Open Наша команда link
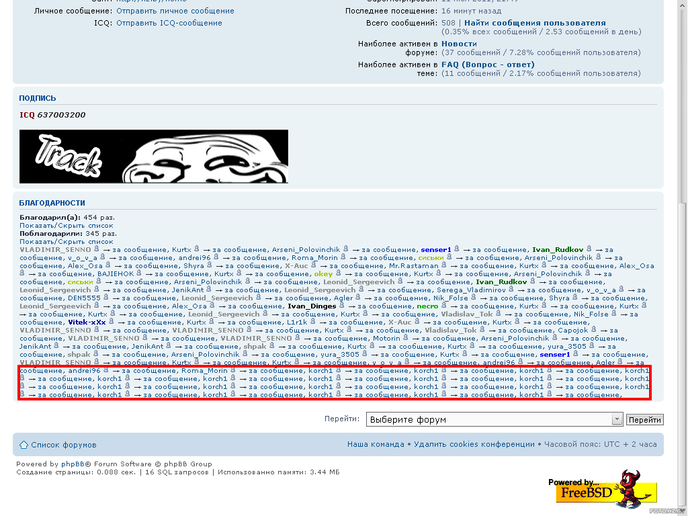 (x=376, y=444)
